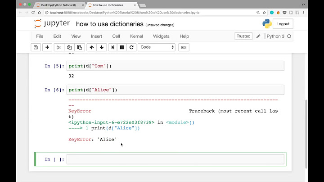Click the Jupyter logo
The height and width of the screenshot is (182, 324).
coord(52,23)
